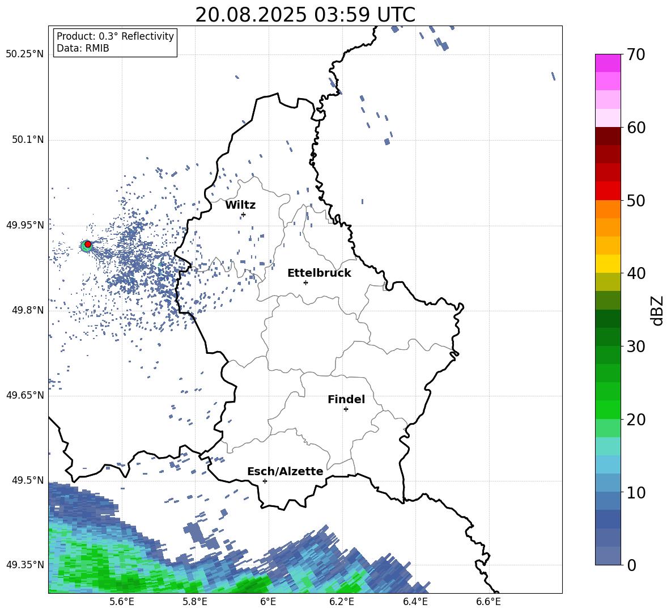This screenshot has width=671, height=613.
Task: Click the orange colorbar segment below 50
Action: tap(608, 209)
